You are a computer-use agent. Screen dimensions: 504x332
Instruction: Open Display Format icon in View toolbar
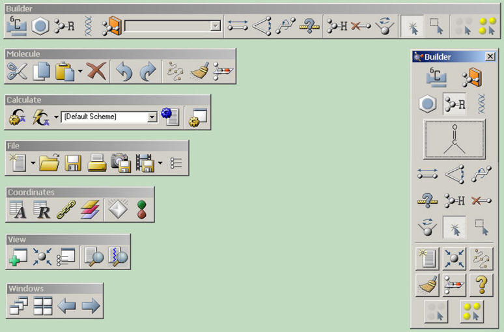[66, 256]
